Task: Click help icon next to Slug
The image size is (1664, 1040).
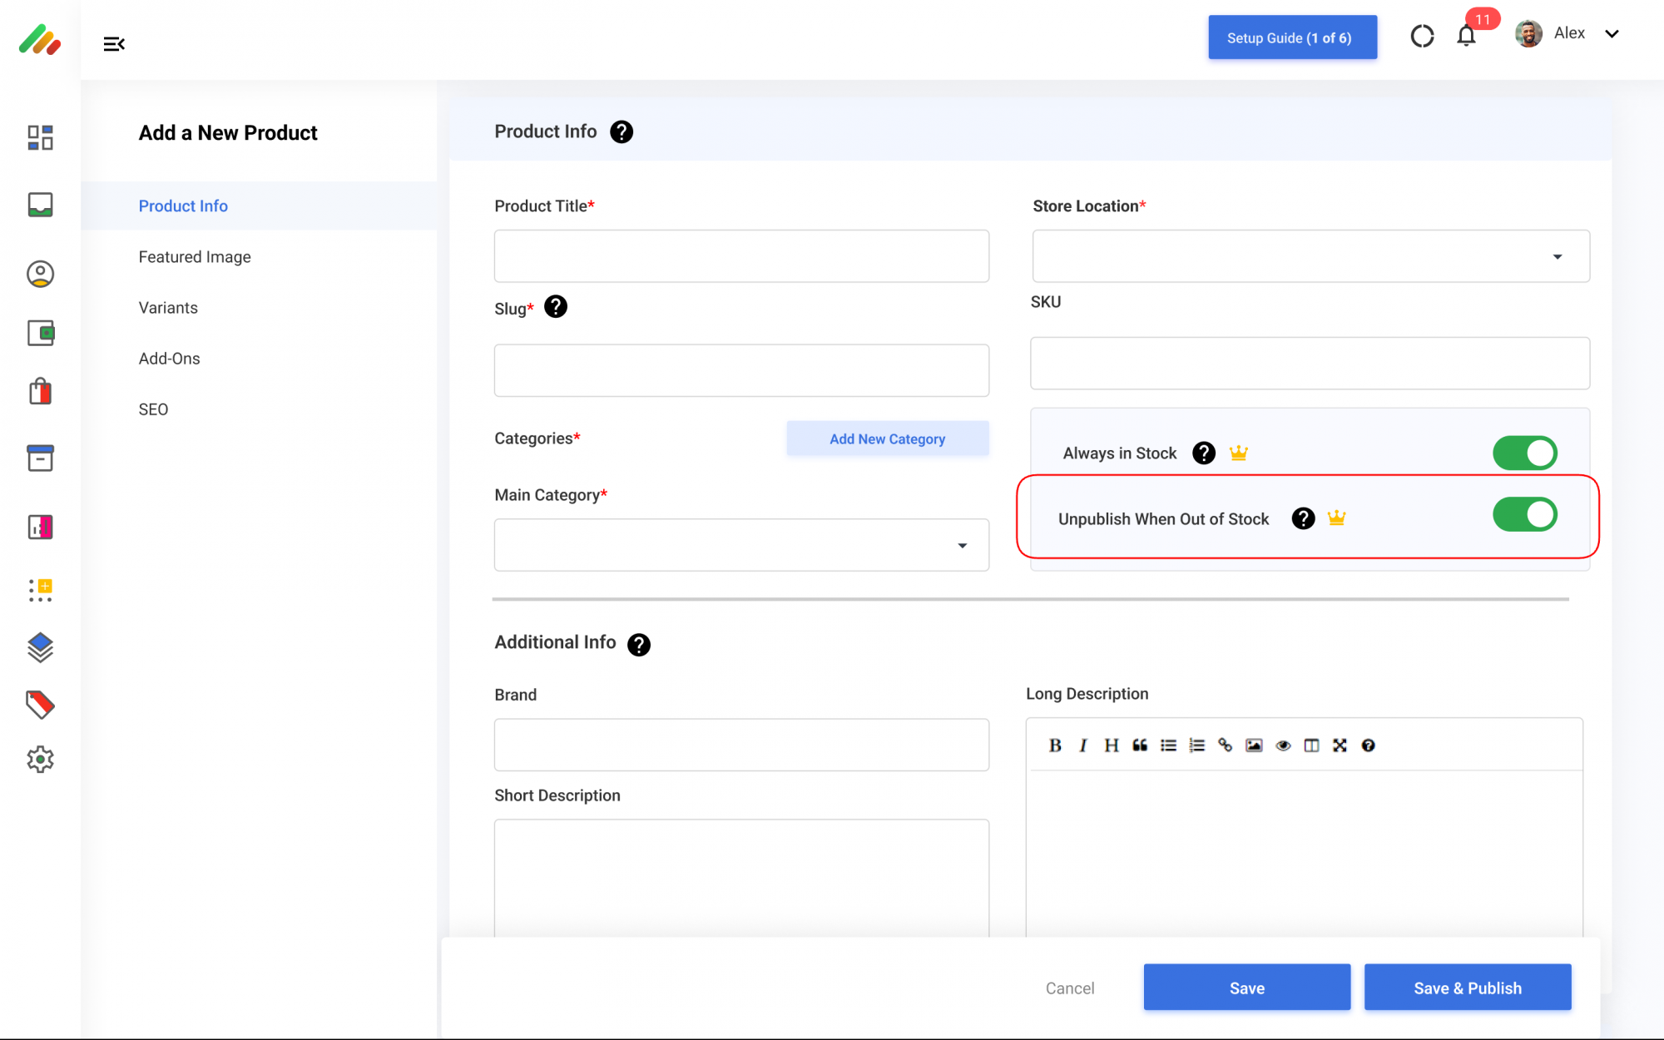Action: 556,307
